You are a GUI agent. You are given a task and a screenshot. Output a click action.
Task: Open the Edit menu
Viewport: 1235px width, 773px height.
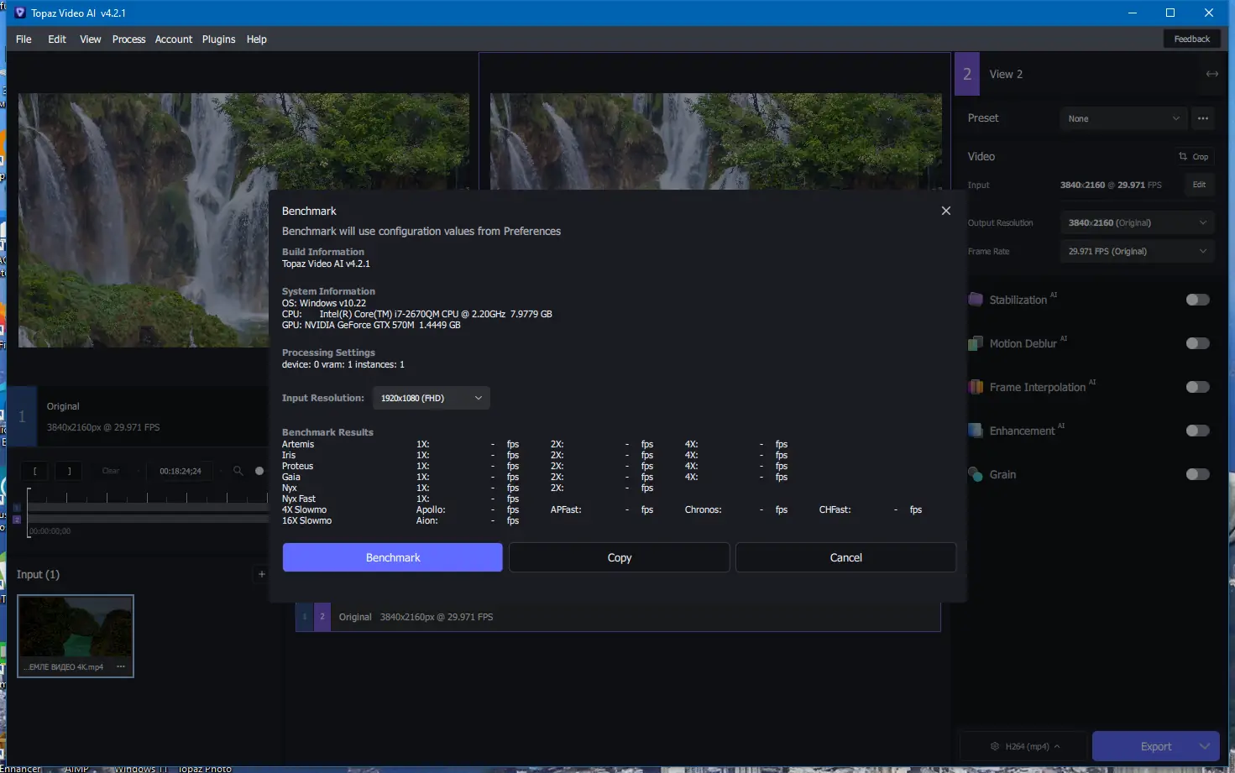point(57,39)
